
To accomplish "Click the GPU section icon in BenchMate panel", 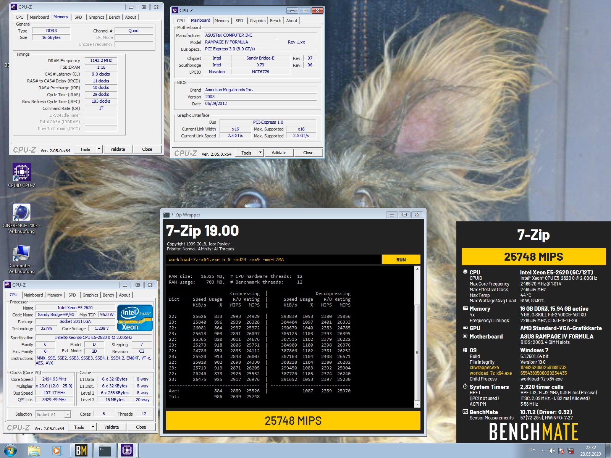I will click(465, 328).
